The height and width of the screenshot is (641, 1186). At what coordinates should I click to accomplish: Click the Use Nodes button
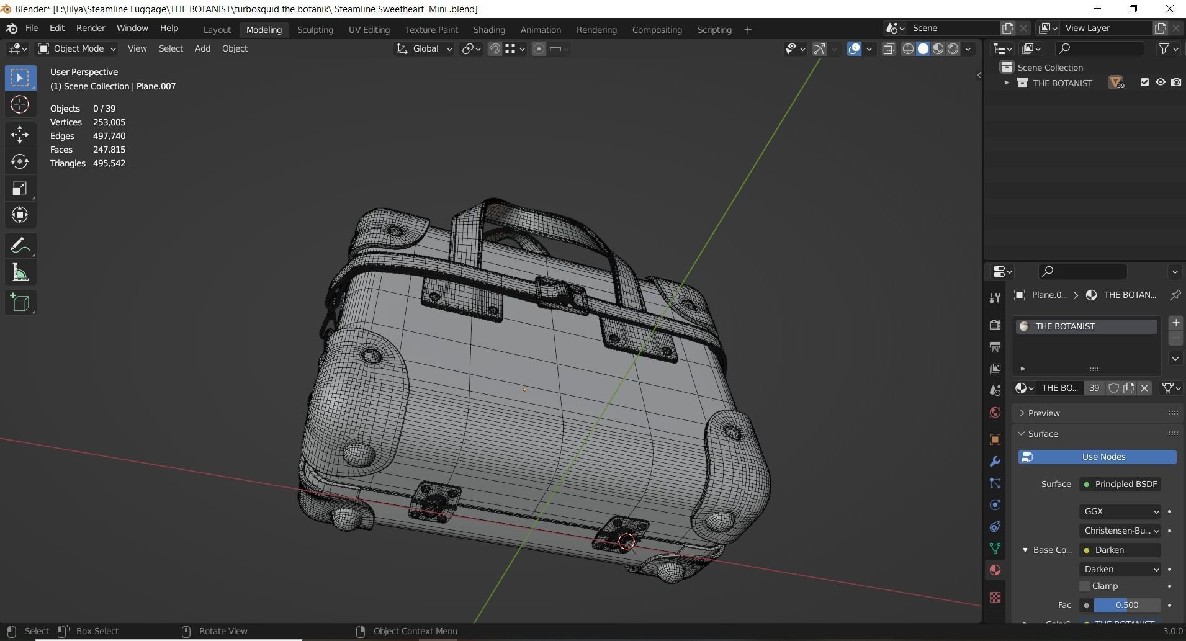coord(1097,457)
